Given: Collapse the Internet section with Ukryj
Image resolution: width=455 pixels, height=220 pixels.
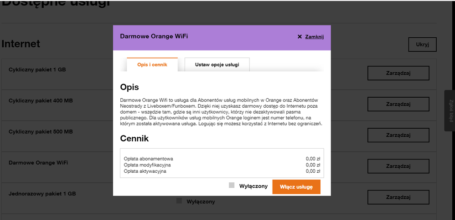Looking at the screenshot, I should click(x=422, y=45).
